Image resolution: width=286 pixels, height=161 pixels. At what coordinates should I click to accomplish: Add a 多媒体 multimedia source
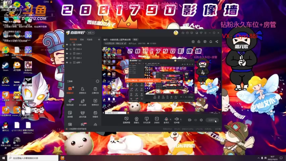[x=157, y=120]
